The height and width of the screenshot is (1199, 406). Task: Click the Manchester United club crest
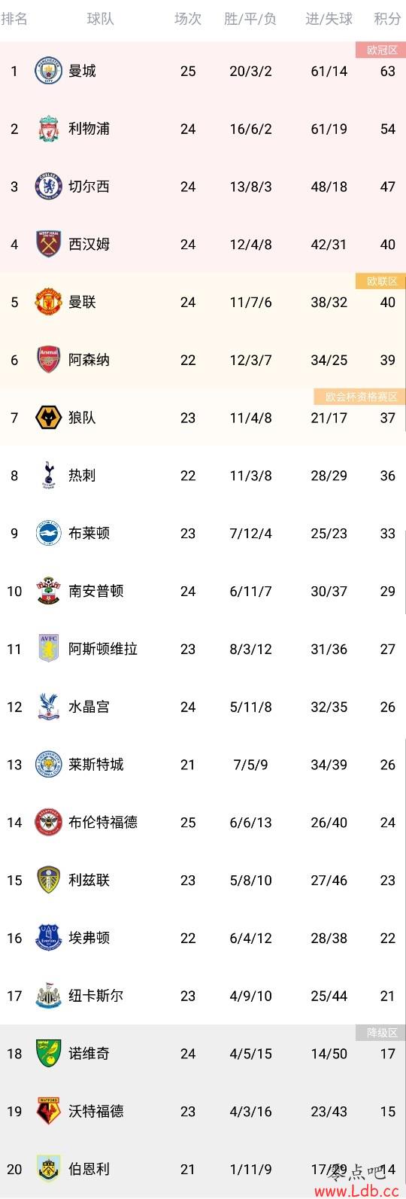pyautogui.click(x=49, y=302)
